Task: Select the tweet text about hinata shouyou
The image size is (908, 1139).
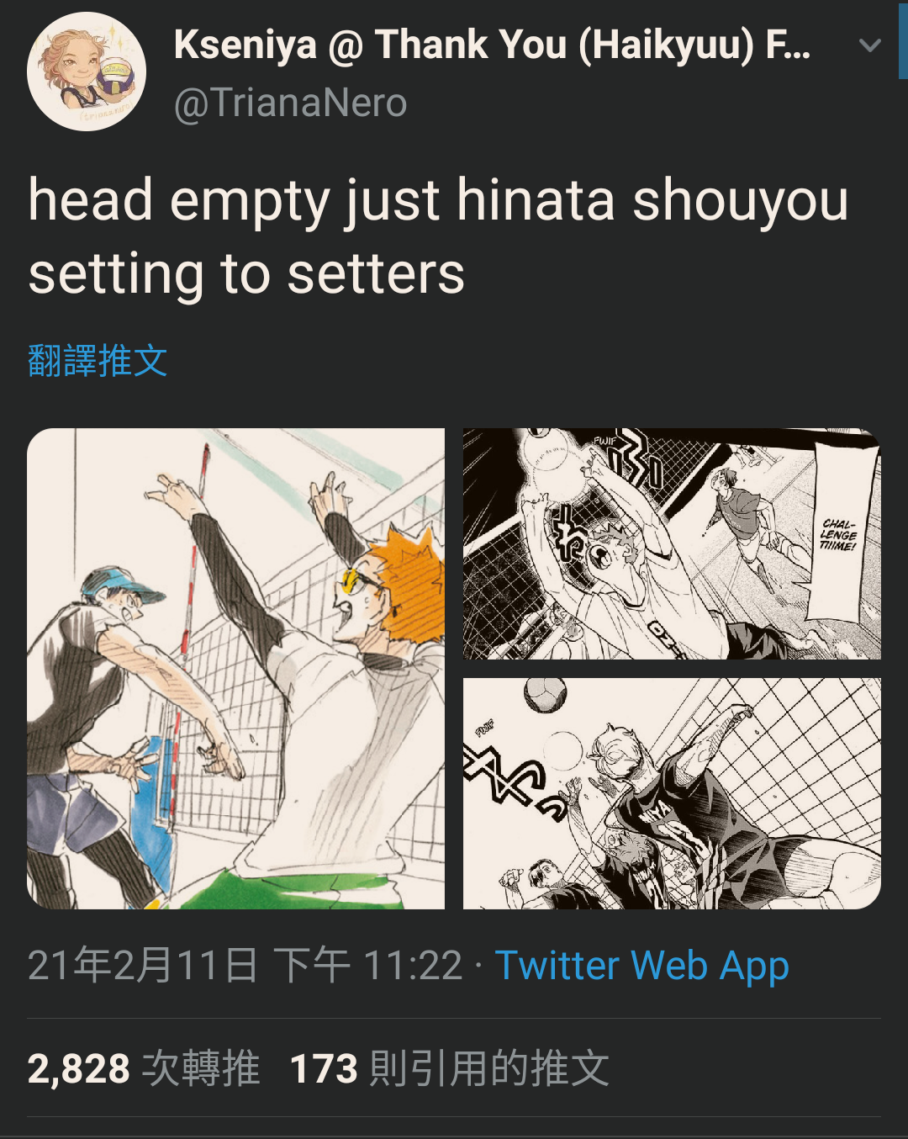Action: pyautogui.click(x=438, y=236)
